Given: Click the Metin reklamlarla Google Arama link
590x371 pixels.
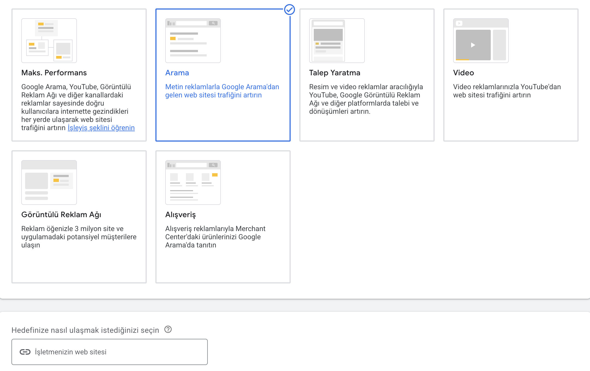Looking at the screenshot, I should pos(222,91).
